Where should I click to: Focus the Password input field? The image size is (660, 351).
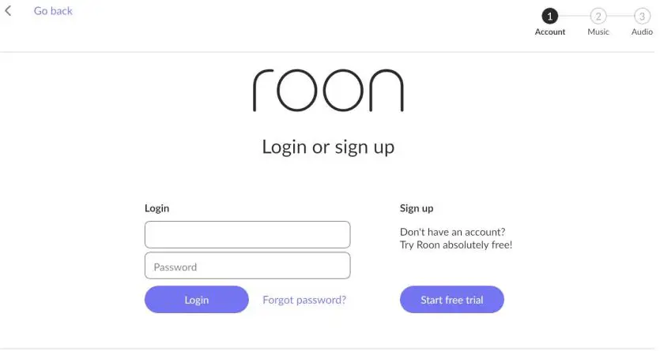click(247, 266)
